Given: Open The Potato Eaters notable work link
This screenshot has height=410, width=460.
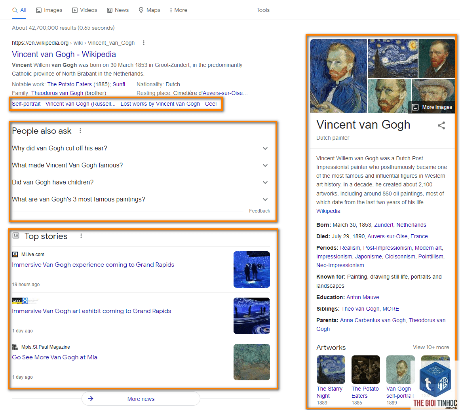Looking at the screenshot, I should [x=70, y=84].
